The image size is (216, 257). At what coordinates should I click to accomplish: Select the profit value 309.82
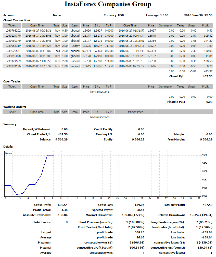(208, 36)
